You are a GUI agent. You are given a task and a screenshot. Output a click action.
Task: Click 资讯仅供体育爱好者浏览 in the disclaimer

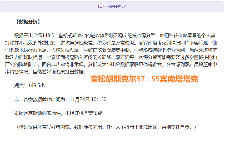click(44, 127)
